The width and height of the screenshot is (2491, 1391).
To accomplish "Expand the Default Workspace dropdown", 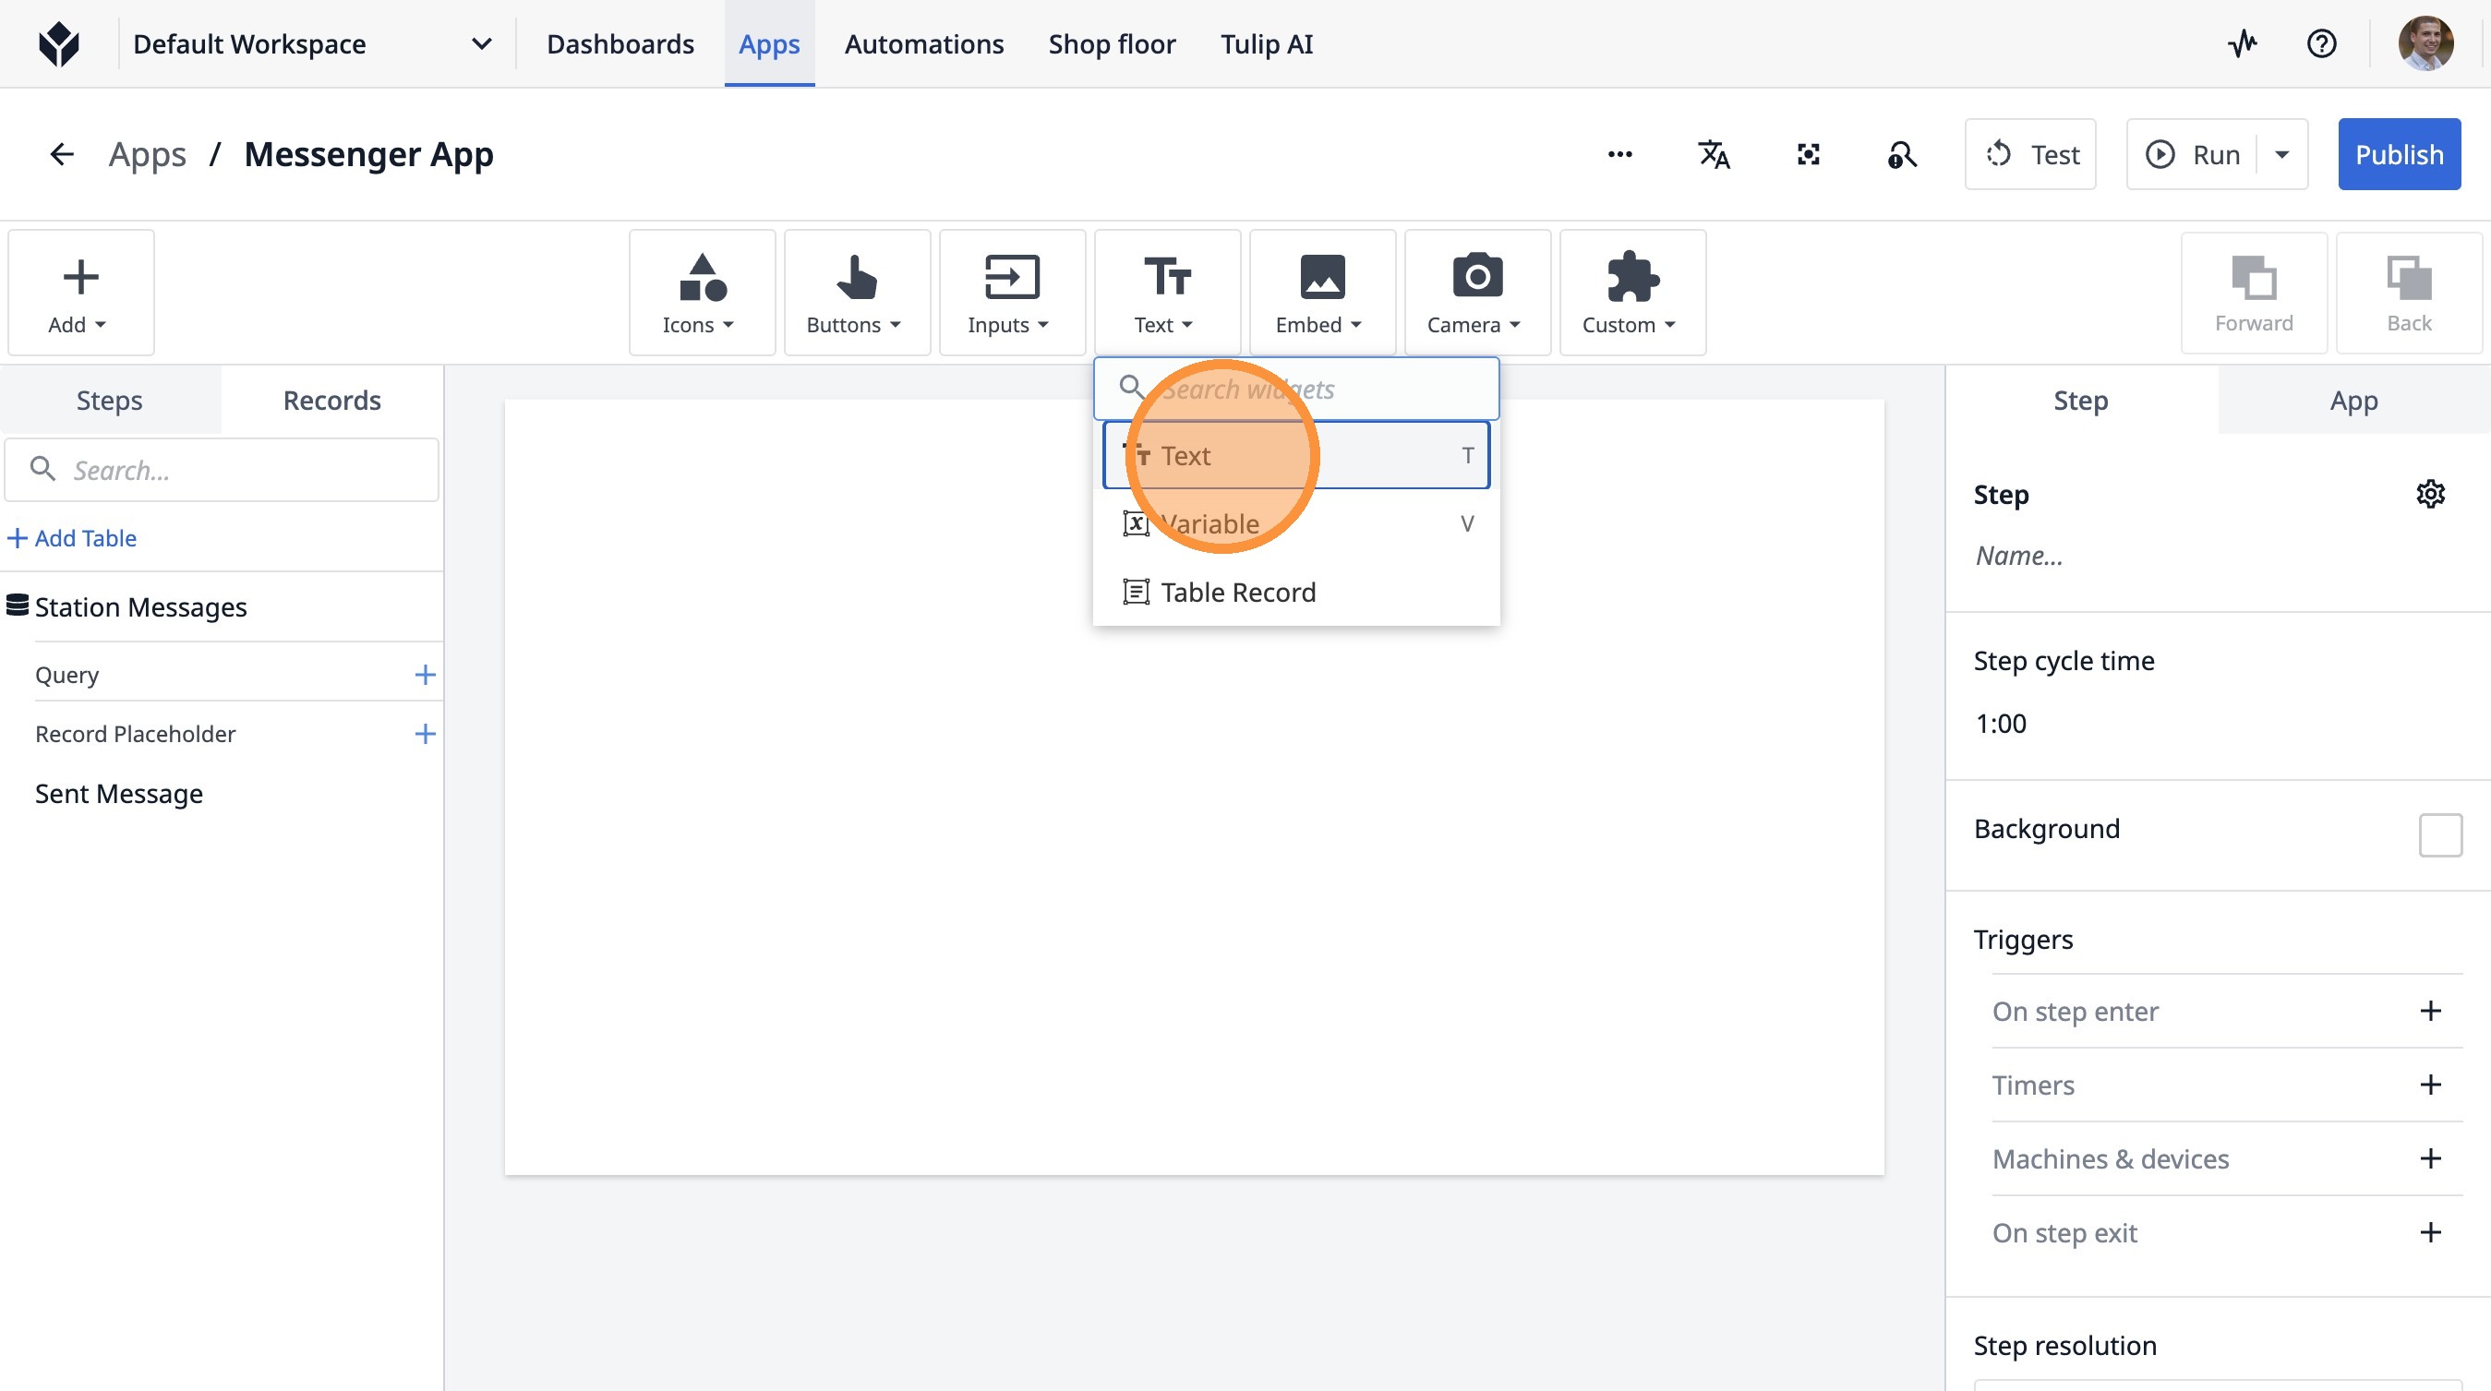I will coord(481,43).
